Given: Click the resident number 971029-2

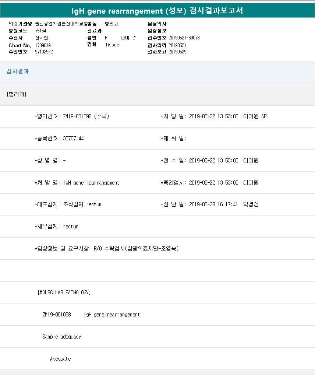Looking at the screenshot, I should (44, 52).
